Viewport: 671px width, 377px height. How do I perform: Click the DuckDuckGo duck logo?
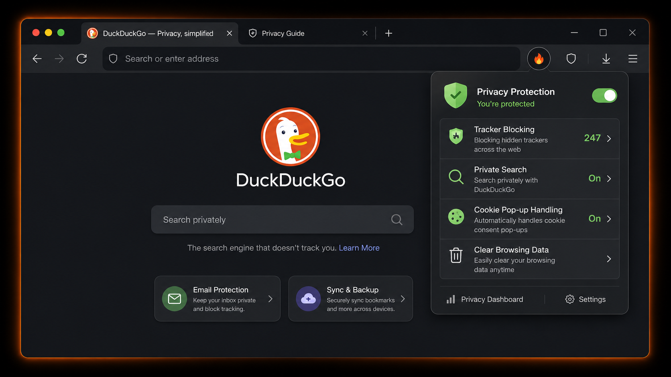[291, 137]
